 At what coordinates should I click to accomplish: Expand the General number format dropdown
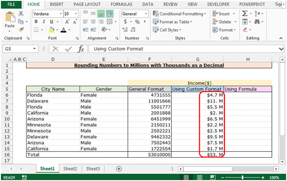(x=146, y=14)
